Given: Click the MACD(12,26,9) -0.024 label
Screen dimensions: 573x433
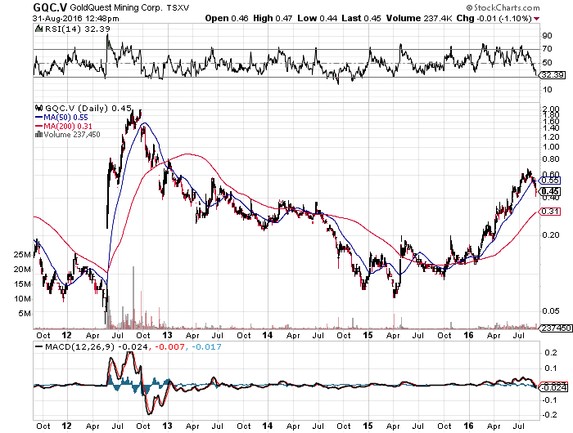Looking at the screenshot, I should (97, 346).
